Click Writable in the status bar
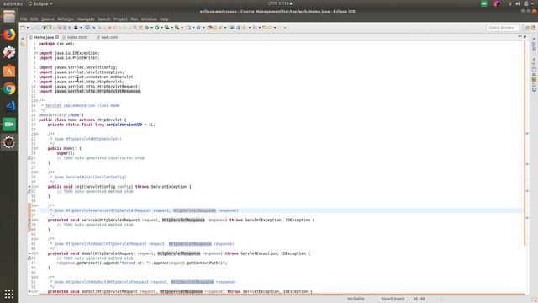 coord(356,299)
